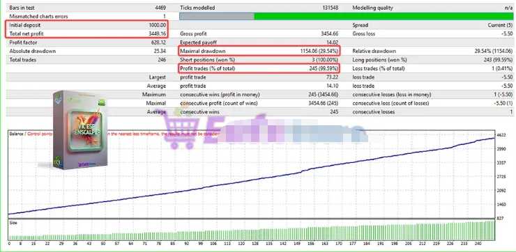Click the green modelling quality bar

pos(384,17)
